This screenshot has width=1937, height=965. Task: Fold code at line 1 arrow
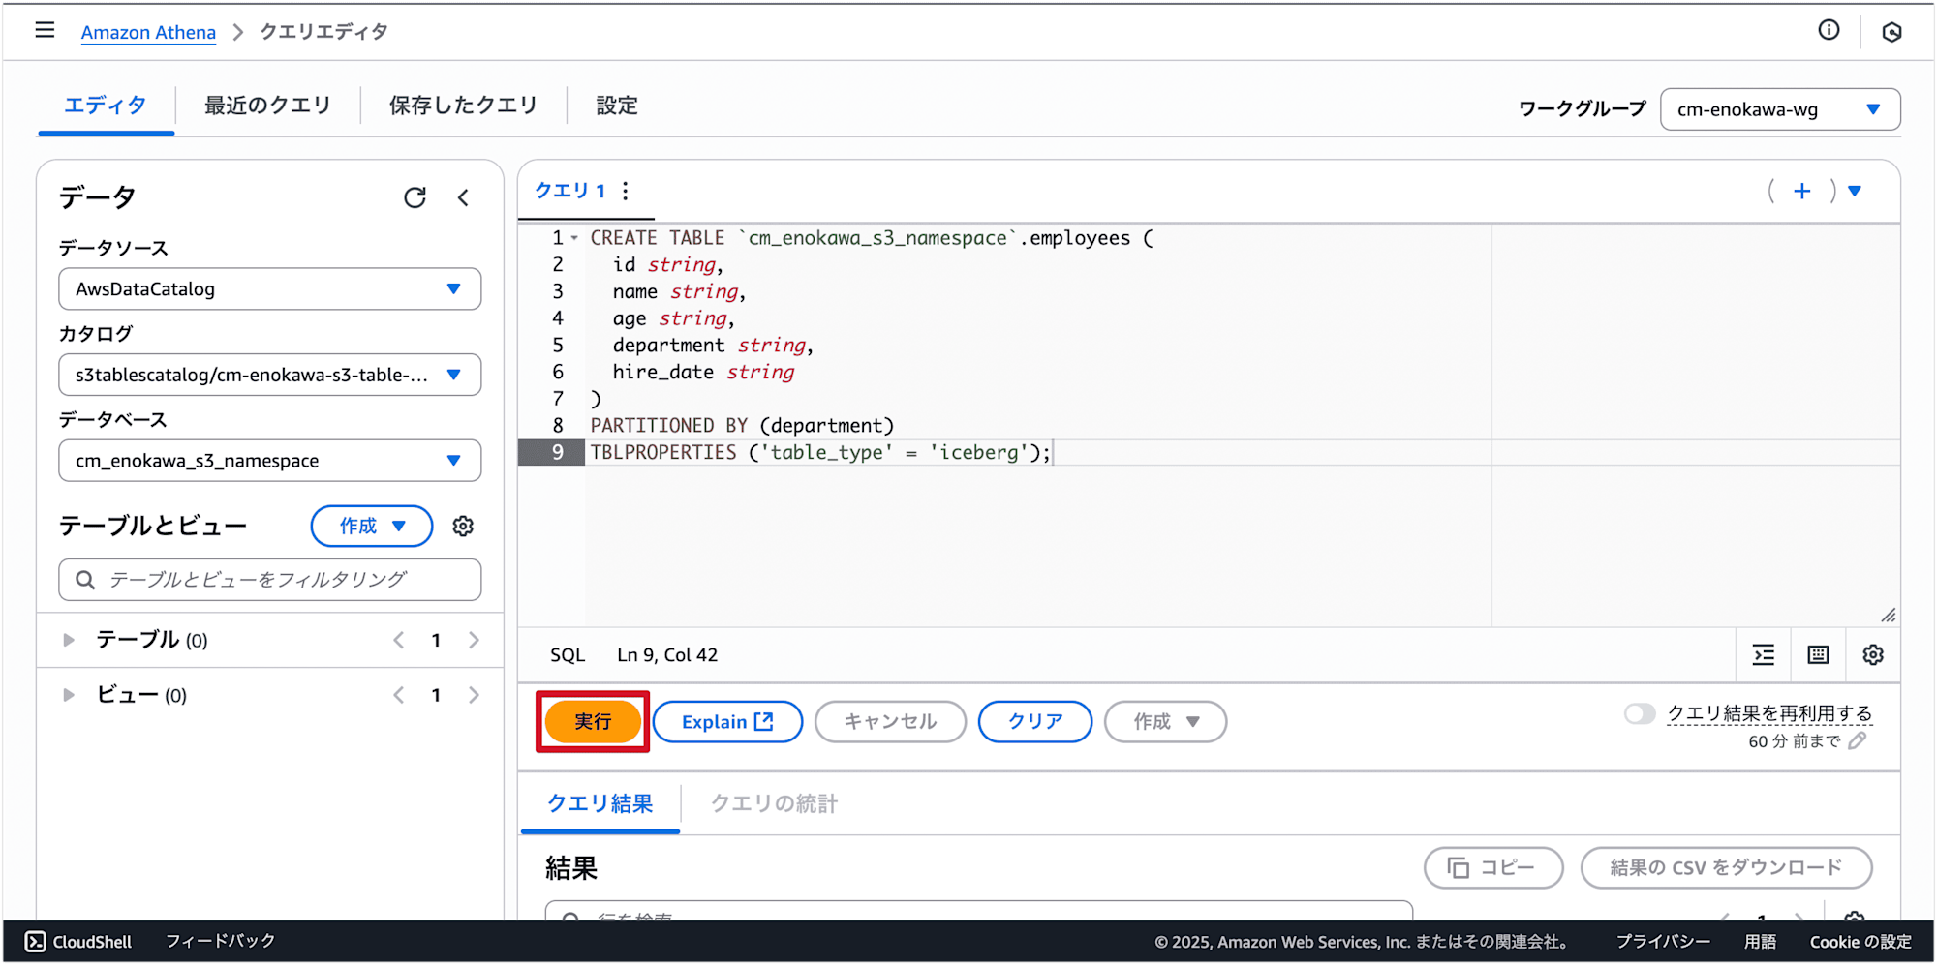coord(574,238)
